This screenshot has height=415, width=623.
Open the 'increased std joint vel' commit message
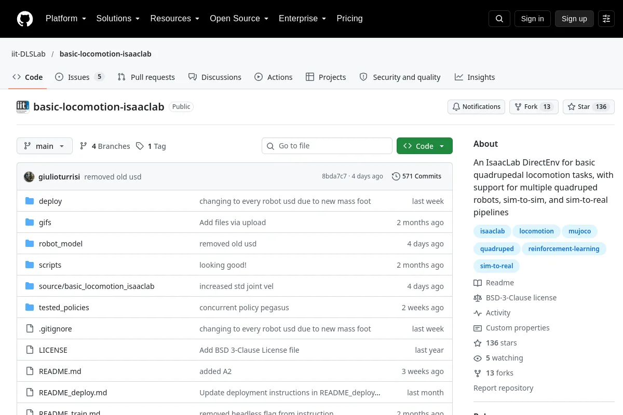coord(236,286)
